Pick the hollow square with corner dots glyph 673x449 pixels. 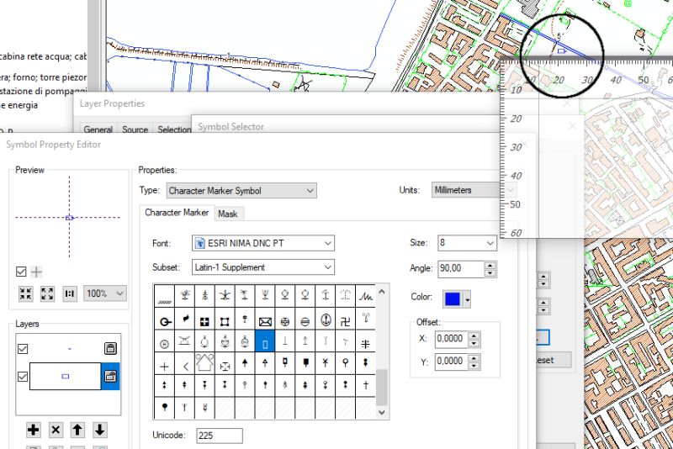(225, 320)
